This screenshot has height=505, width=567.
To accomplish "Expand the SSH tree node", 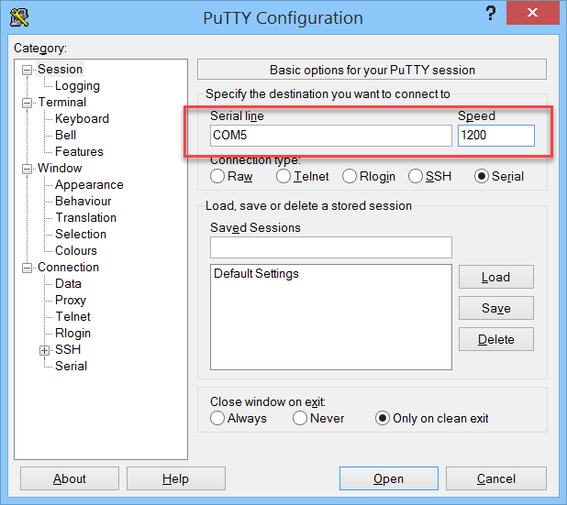I will click(x=44, y=350).
